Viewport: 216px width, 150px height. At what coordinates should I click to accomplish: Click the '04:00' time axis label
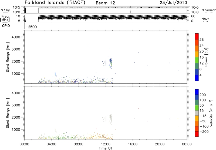tap(52, 144)
